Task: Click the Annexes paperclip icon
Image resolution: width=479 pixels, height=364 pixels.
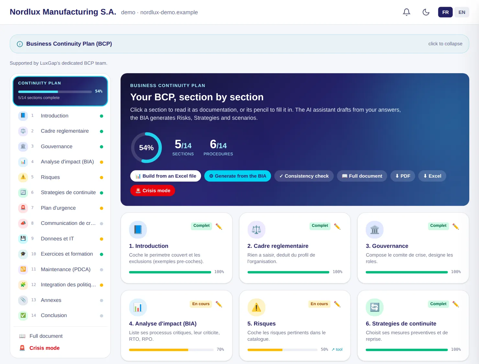Action: pyautogui.click(x=23, y=300)
